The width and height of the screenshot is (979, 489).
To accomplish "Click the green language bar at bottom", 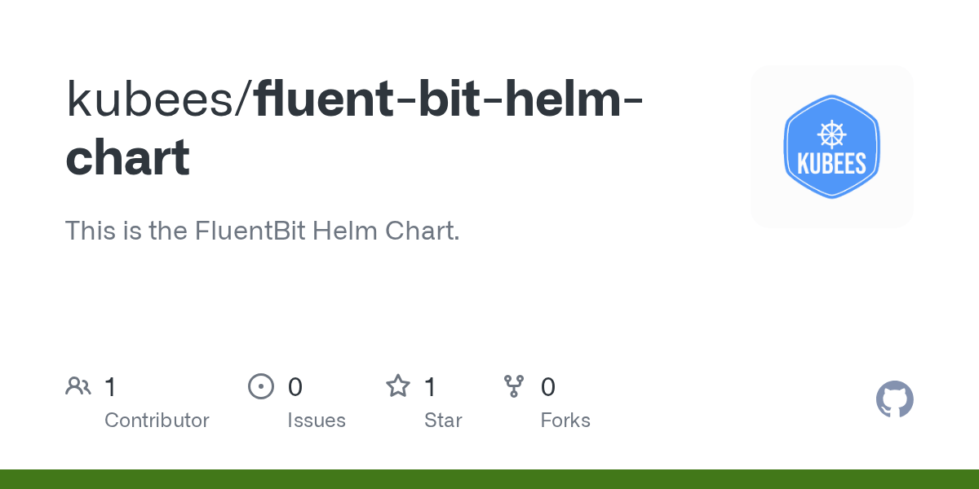I will pos(489,479).
